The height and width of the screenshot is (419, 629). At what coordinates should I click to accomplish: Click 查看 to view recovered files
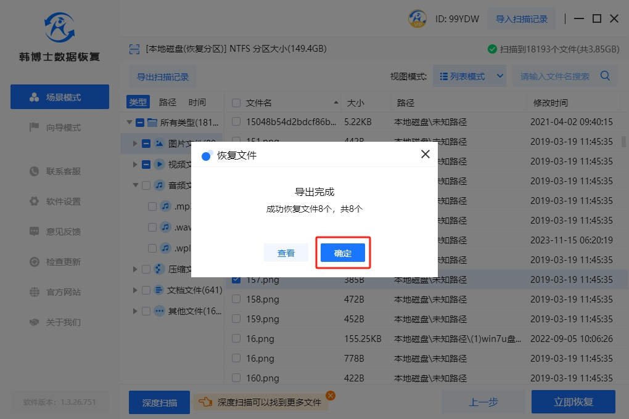[x=286, y=253]
